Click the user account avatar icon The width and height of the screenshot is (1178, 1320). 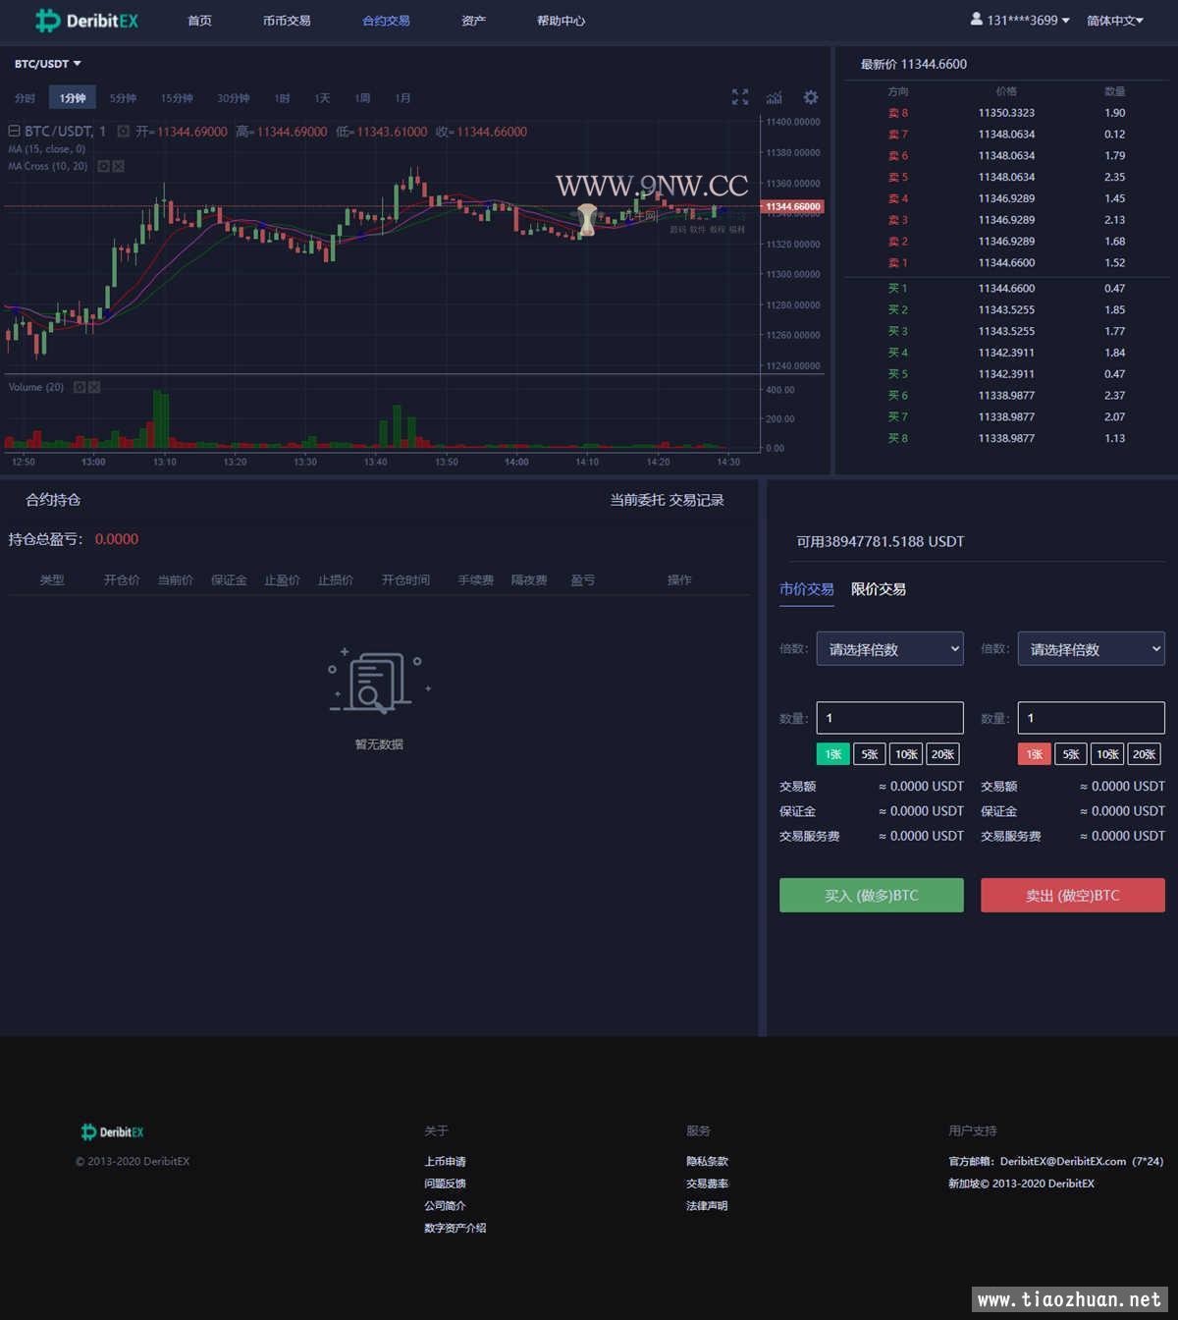[x=977, y=19]
